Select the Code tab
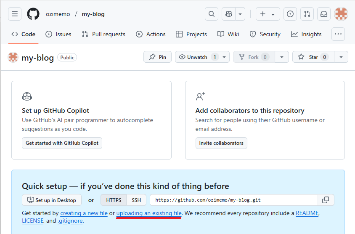The height and width of the screenshot is (234, 355). (x=23, y=34)
